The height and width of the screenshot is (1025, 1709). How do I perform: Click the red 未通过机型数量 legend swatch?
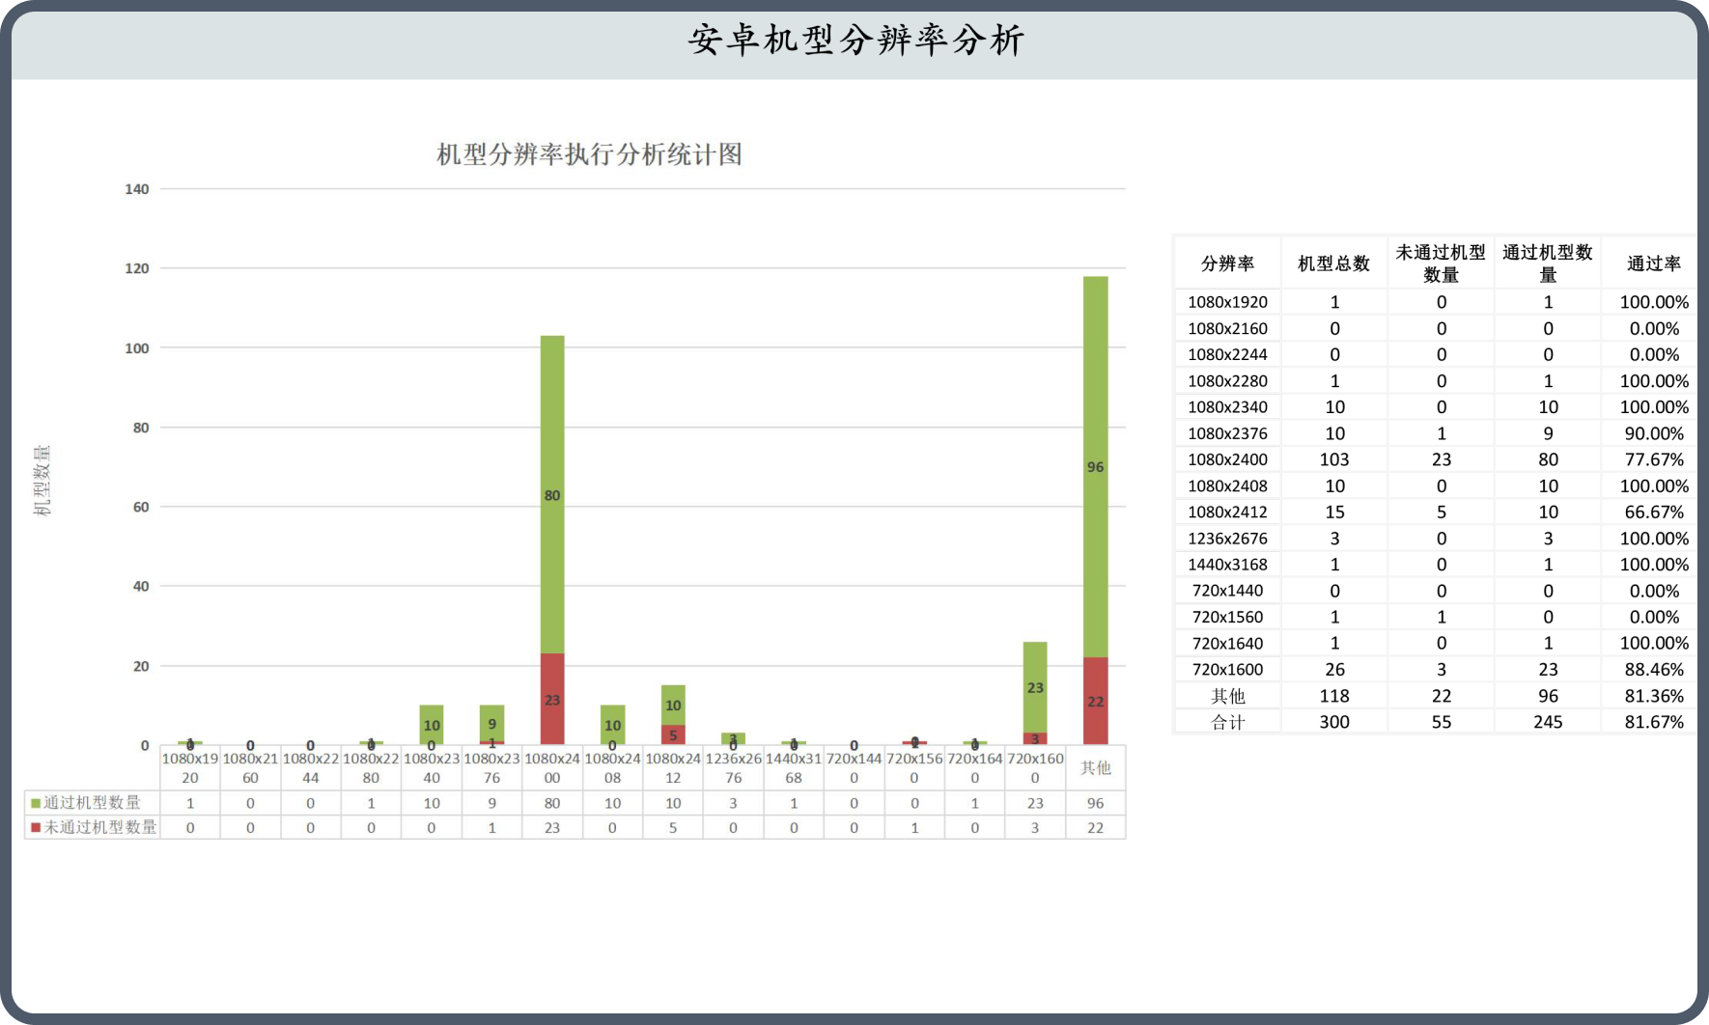[36, 827]
